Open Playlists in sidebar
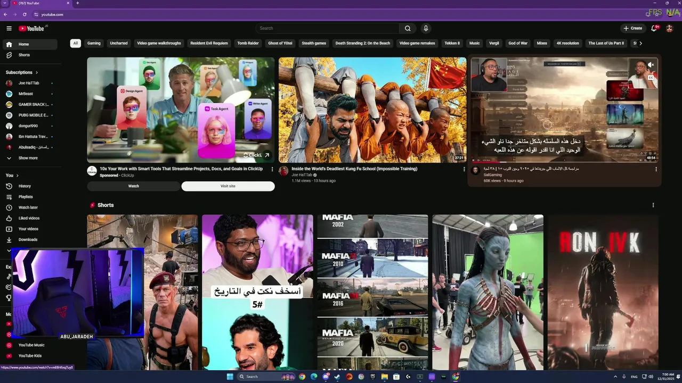 (x=30, y=197)
